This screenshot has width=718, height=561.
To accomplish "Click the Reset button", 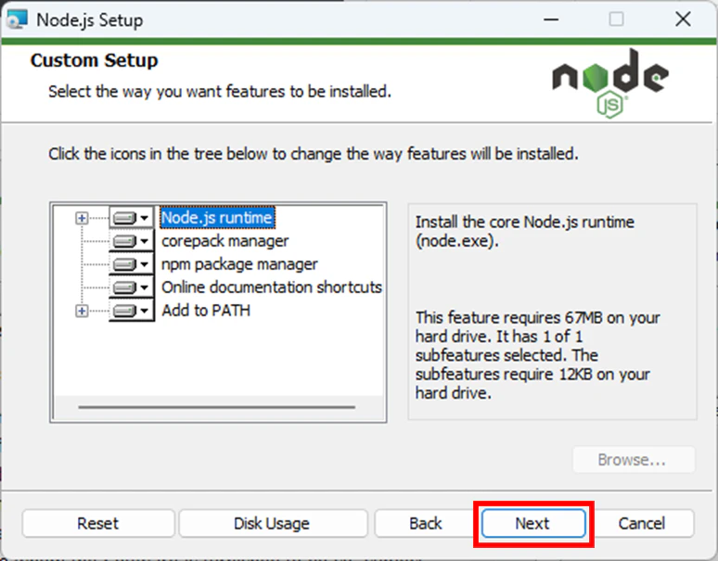I will [x=98, y=524].
